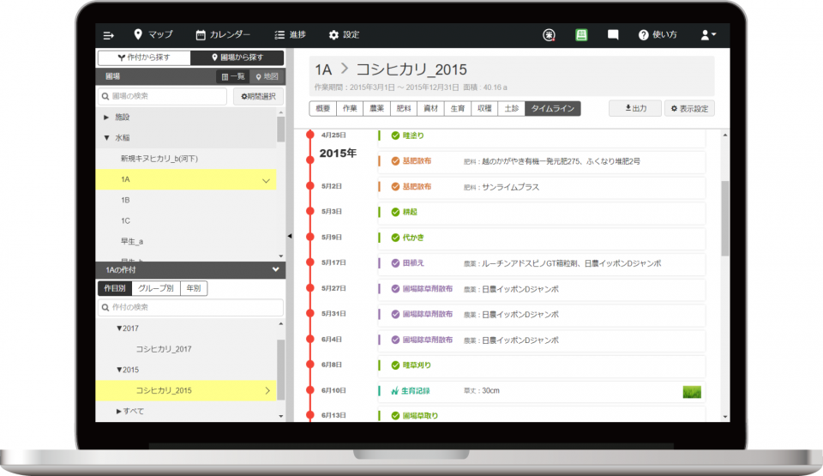Switch to 作付から探す search mode
This screenshot has height=476, width=823.
143,58
